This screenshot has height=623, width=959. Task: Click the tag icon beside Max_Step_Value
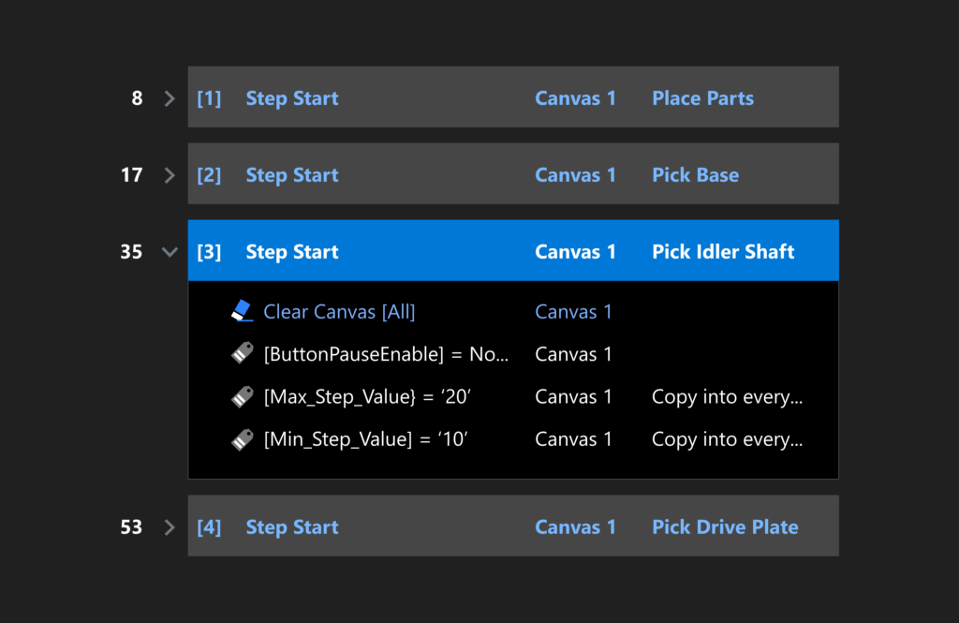pos(242,396)
